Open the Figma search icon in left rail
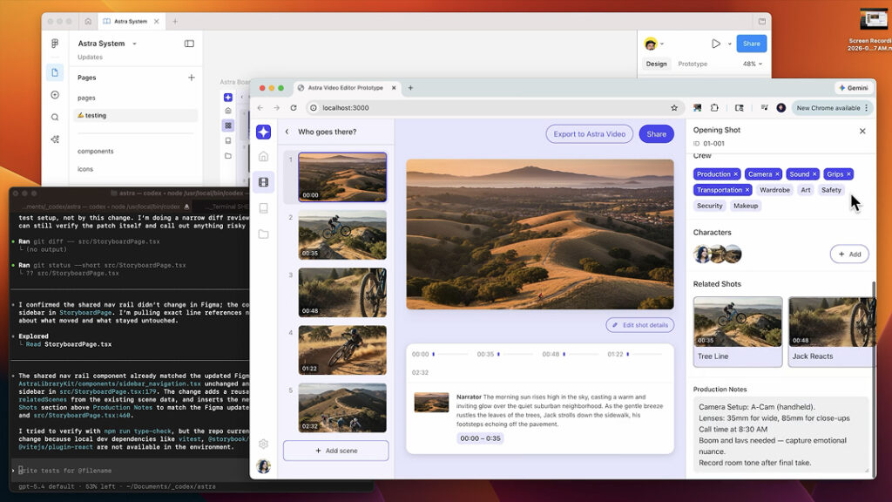 point(55,117)
